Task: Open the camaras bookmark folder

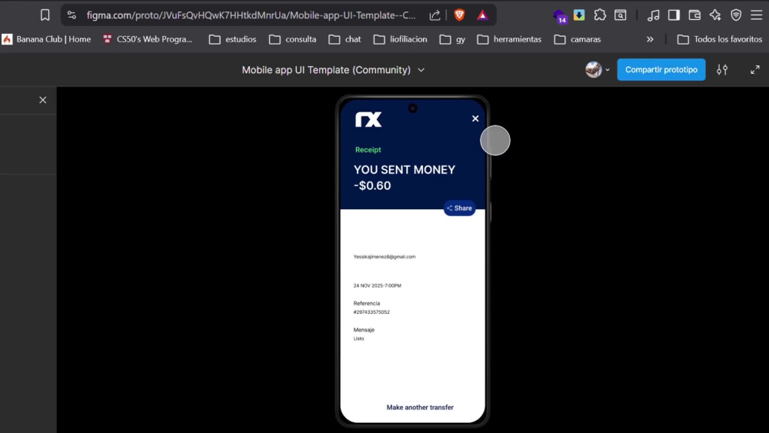Action: pyautogui.click(x=578, y=39)
